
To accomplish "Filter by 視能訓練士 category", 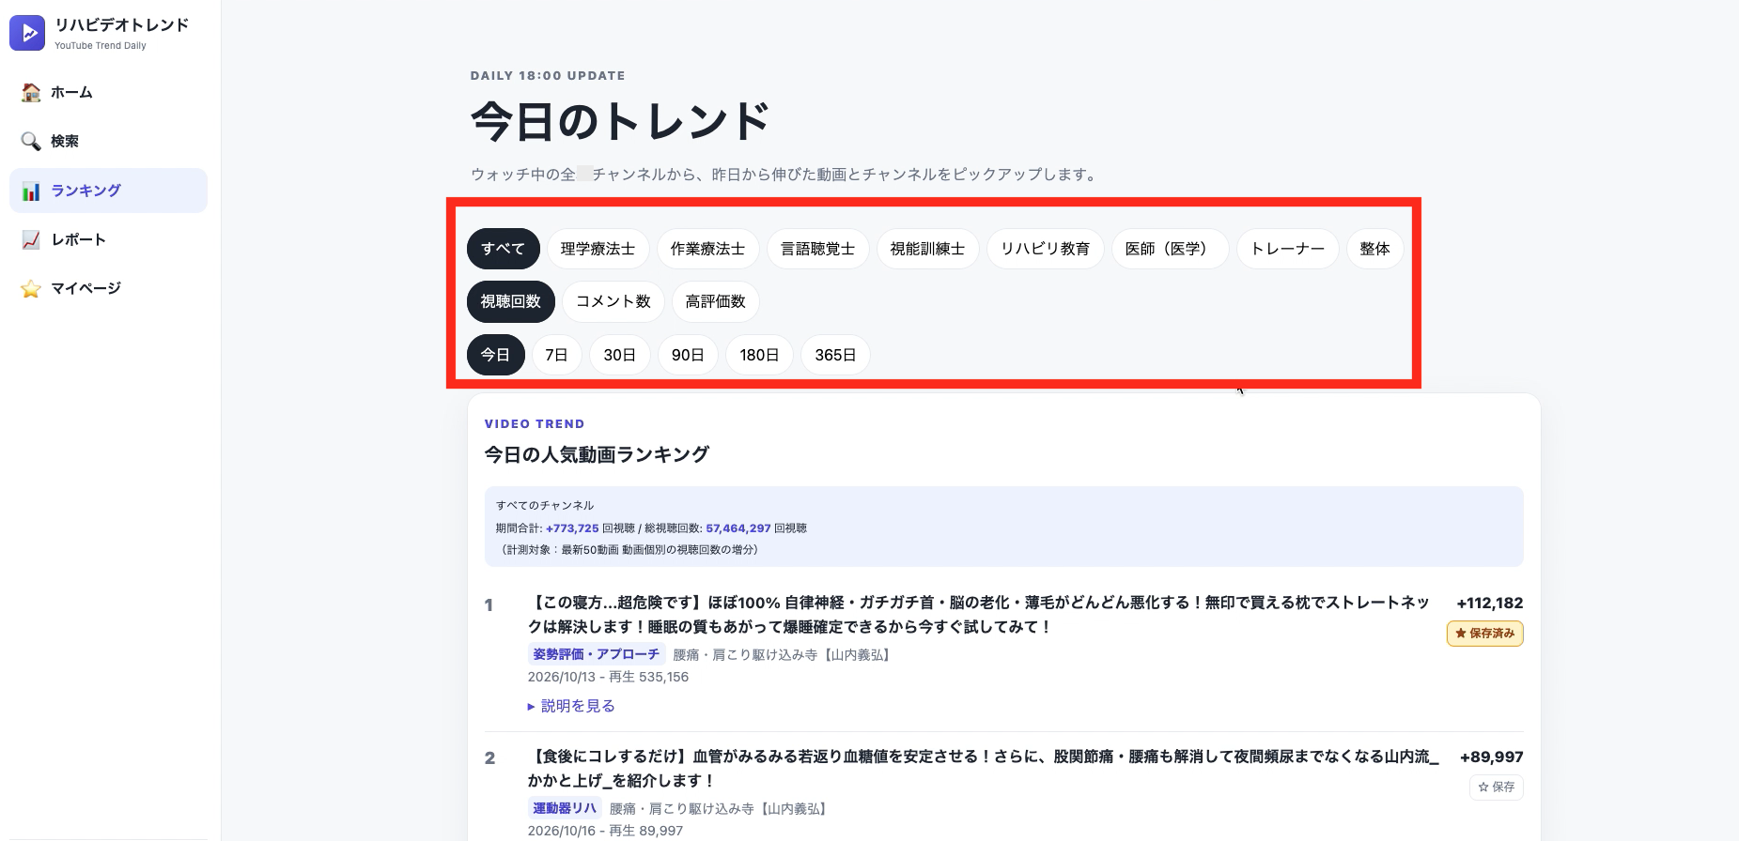I will (927, 249).
